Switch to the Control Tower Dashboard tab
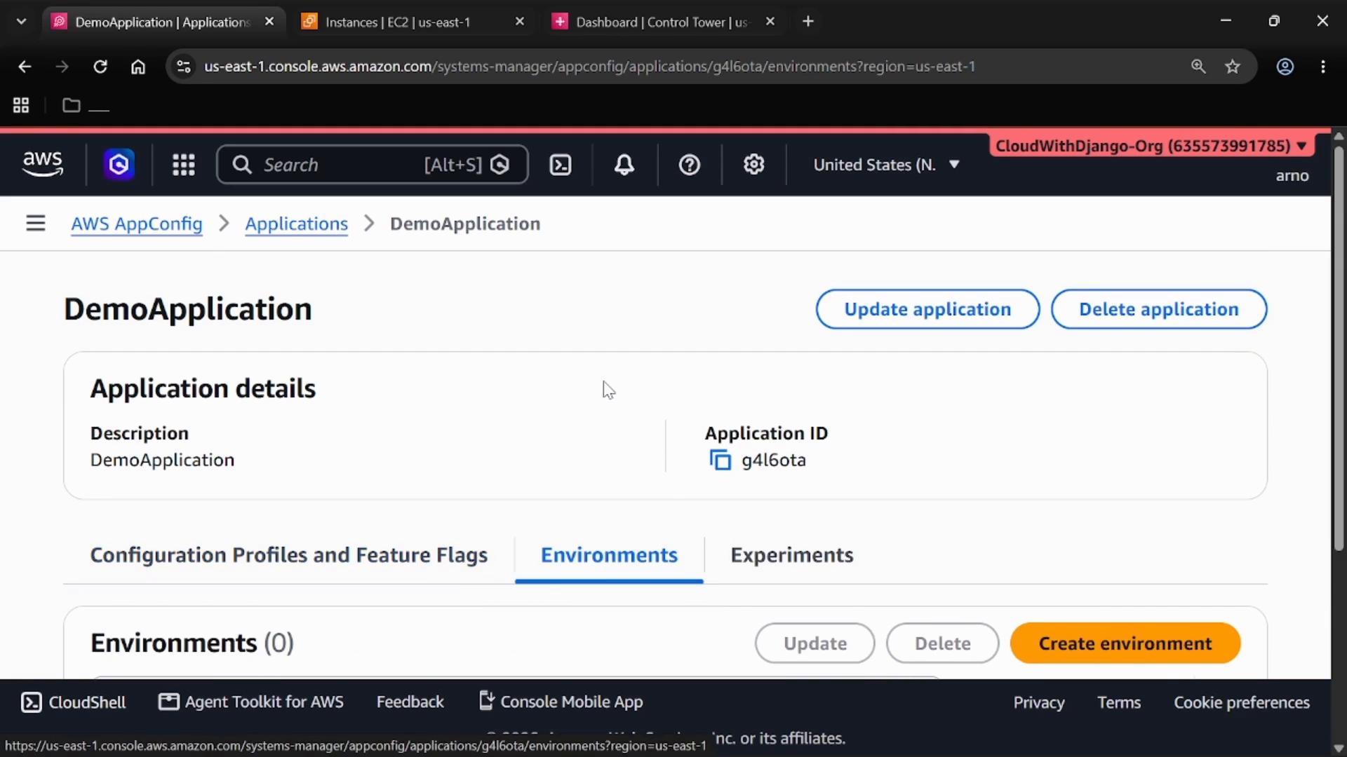 [x=663, y=22]
